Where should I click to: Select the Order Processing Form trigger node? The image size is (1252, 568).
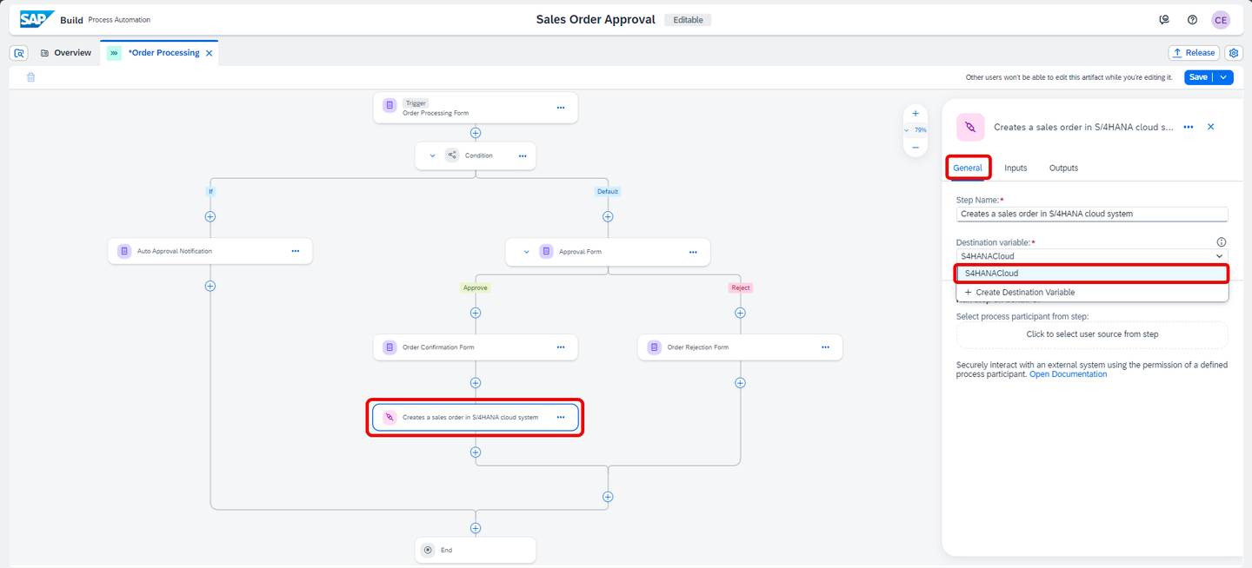point(476,108)
